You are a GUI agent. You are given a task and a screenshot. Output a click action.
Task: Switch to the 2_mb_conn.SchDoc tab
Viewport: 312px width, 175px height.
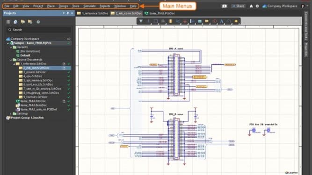[126, 13]
